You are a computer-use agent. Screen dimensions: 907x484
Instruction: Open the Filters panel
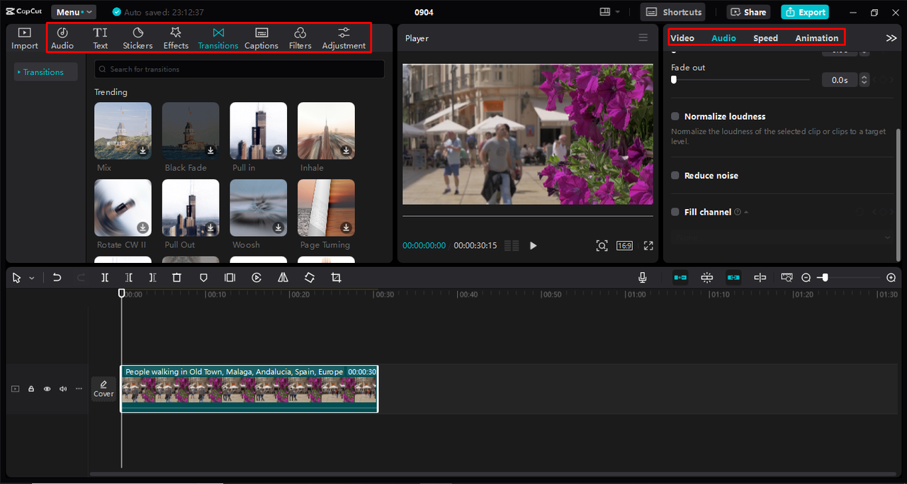coord(300,38)
